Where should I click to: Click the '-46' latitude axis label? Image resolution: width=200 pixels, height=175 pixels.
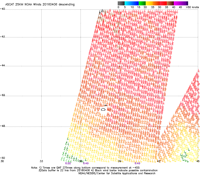tap(2, 95)
